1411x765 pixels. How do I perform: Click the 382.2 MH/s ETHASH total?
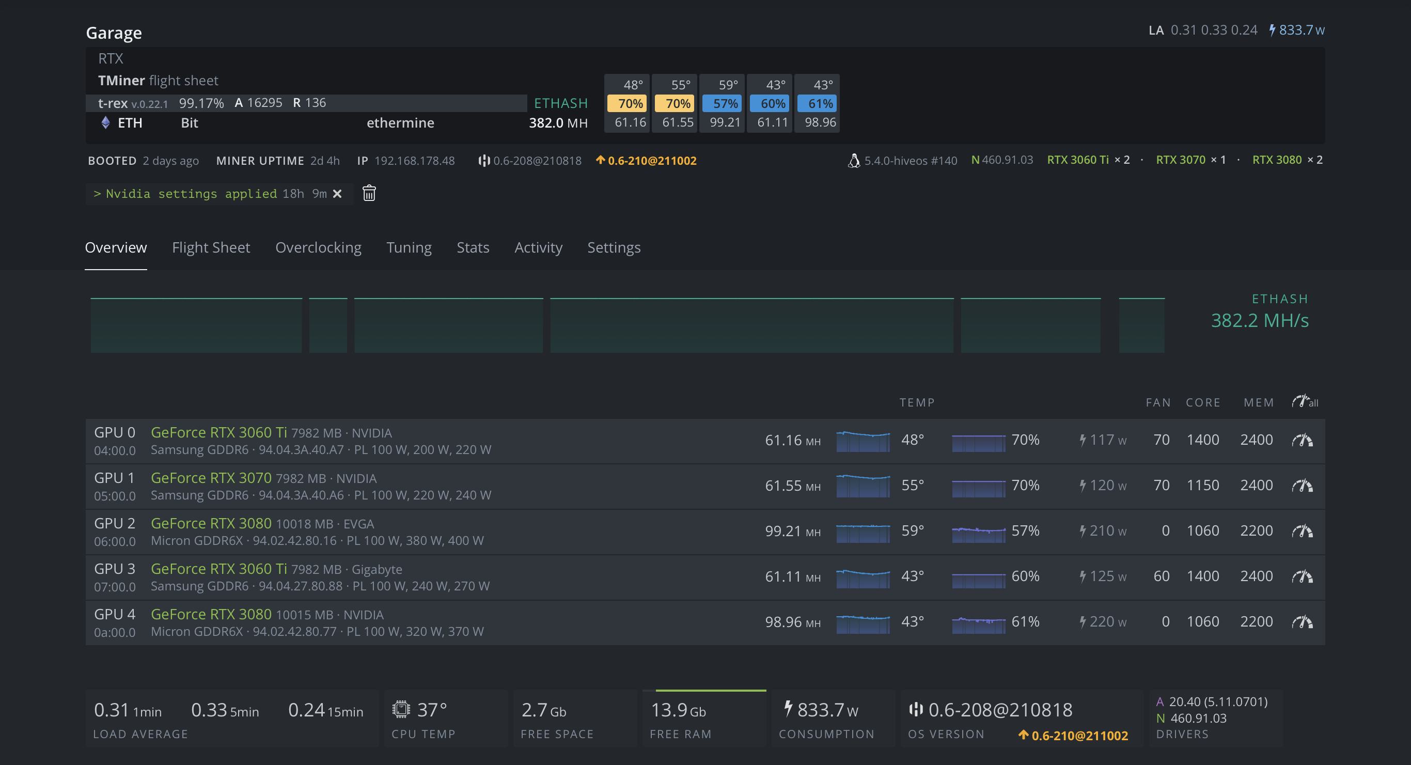[x=1259, y=321]
